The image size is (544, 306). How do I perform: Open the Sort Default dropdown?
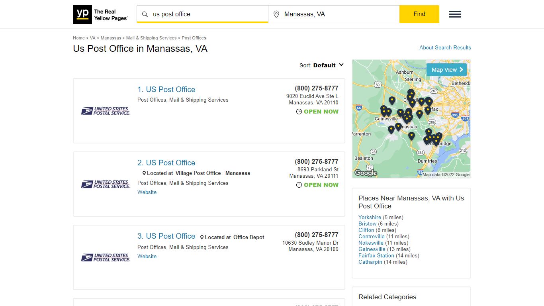pos(321,65)
